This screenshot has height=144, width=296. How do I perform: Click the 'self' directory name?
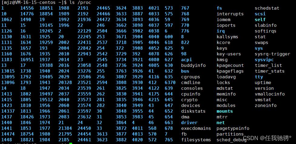[260, 20]
